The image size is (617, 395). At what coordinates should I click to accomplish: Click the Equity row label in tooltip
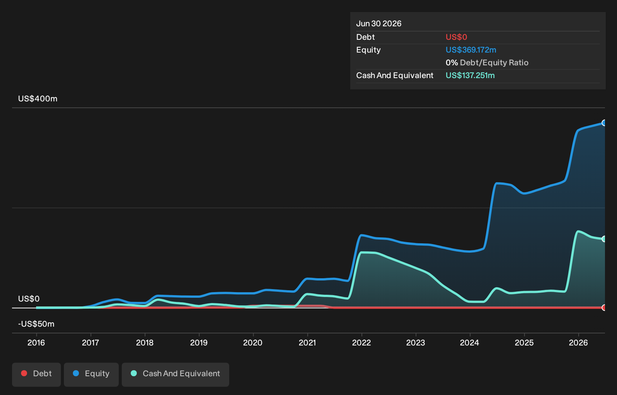coord(368,50)
